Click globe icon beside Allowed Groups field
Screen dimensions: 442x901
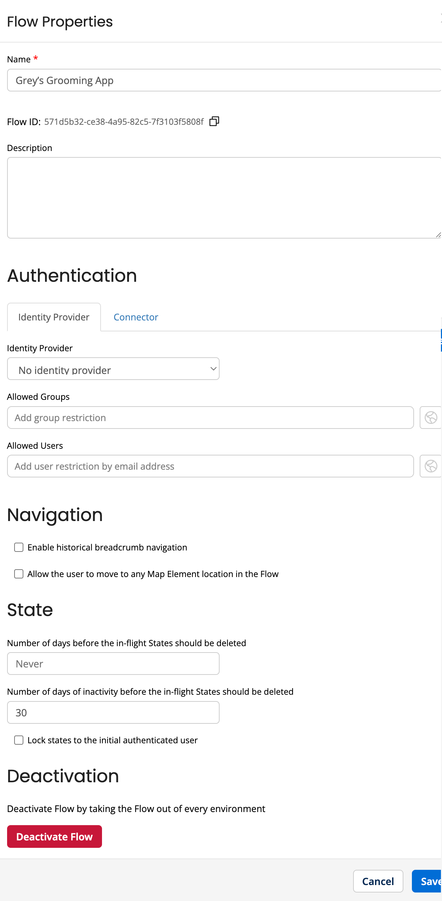coord(430,418)
